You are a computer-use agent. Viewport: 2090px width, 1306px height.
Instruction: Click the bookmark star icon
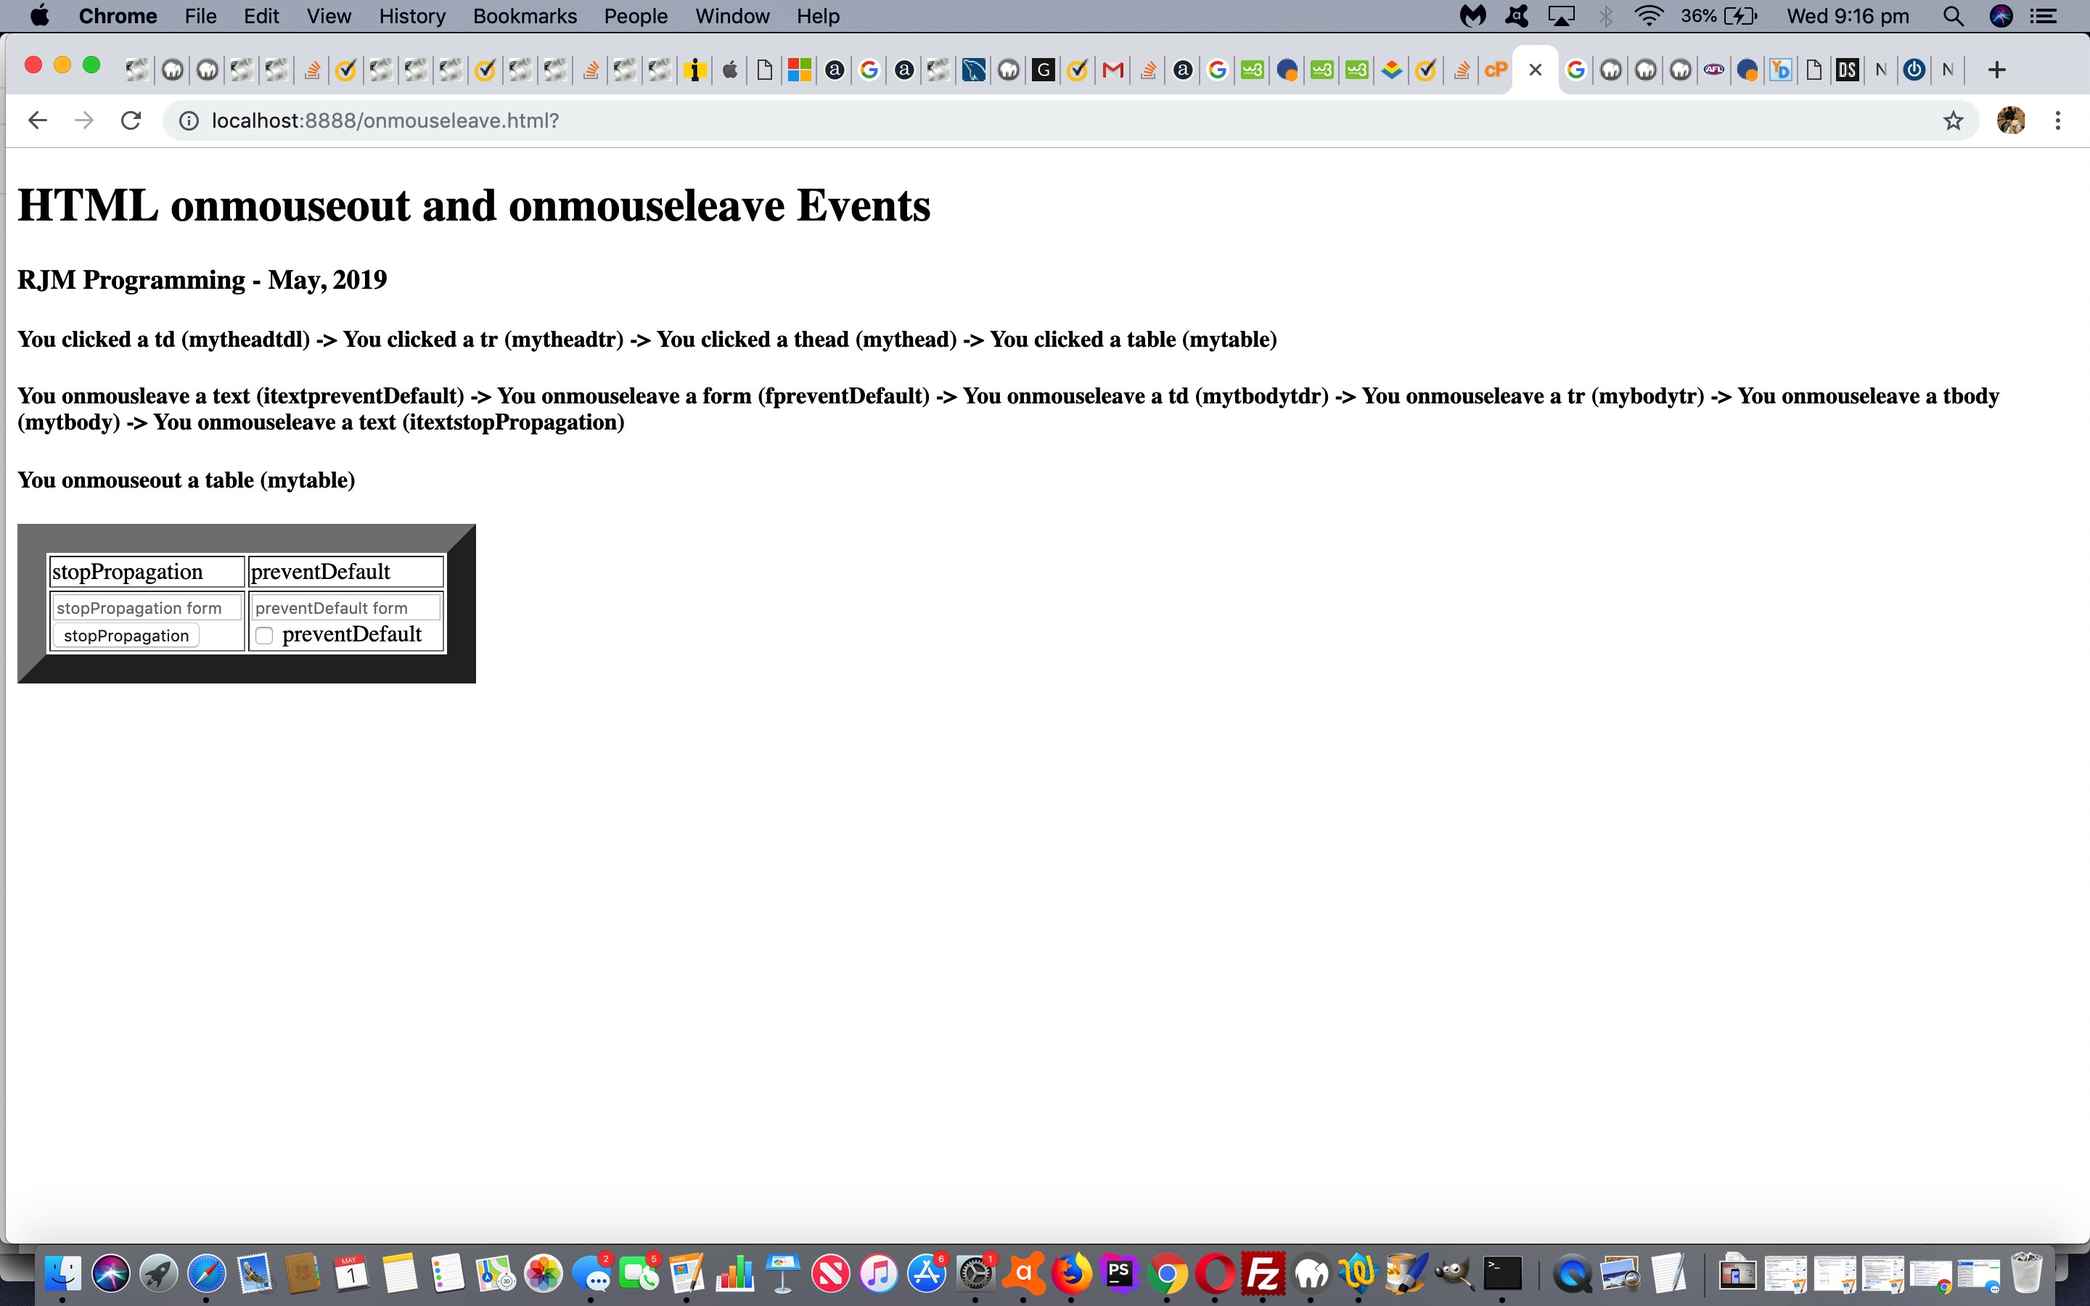[x=1953, y=120]
